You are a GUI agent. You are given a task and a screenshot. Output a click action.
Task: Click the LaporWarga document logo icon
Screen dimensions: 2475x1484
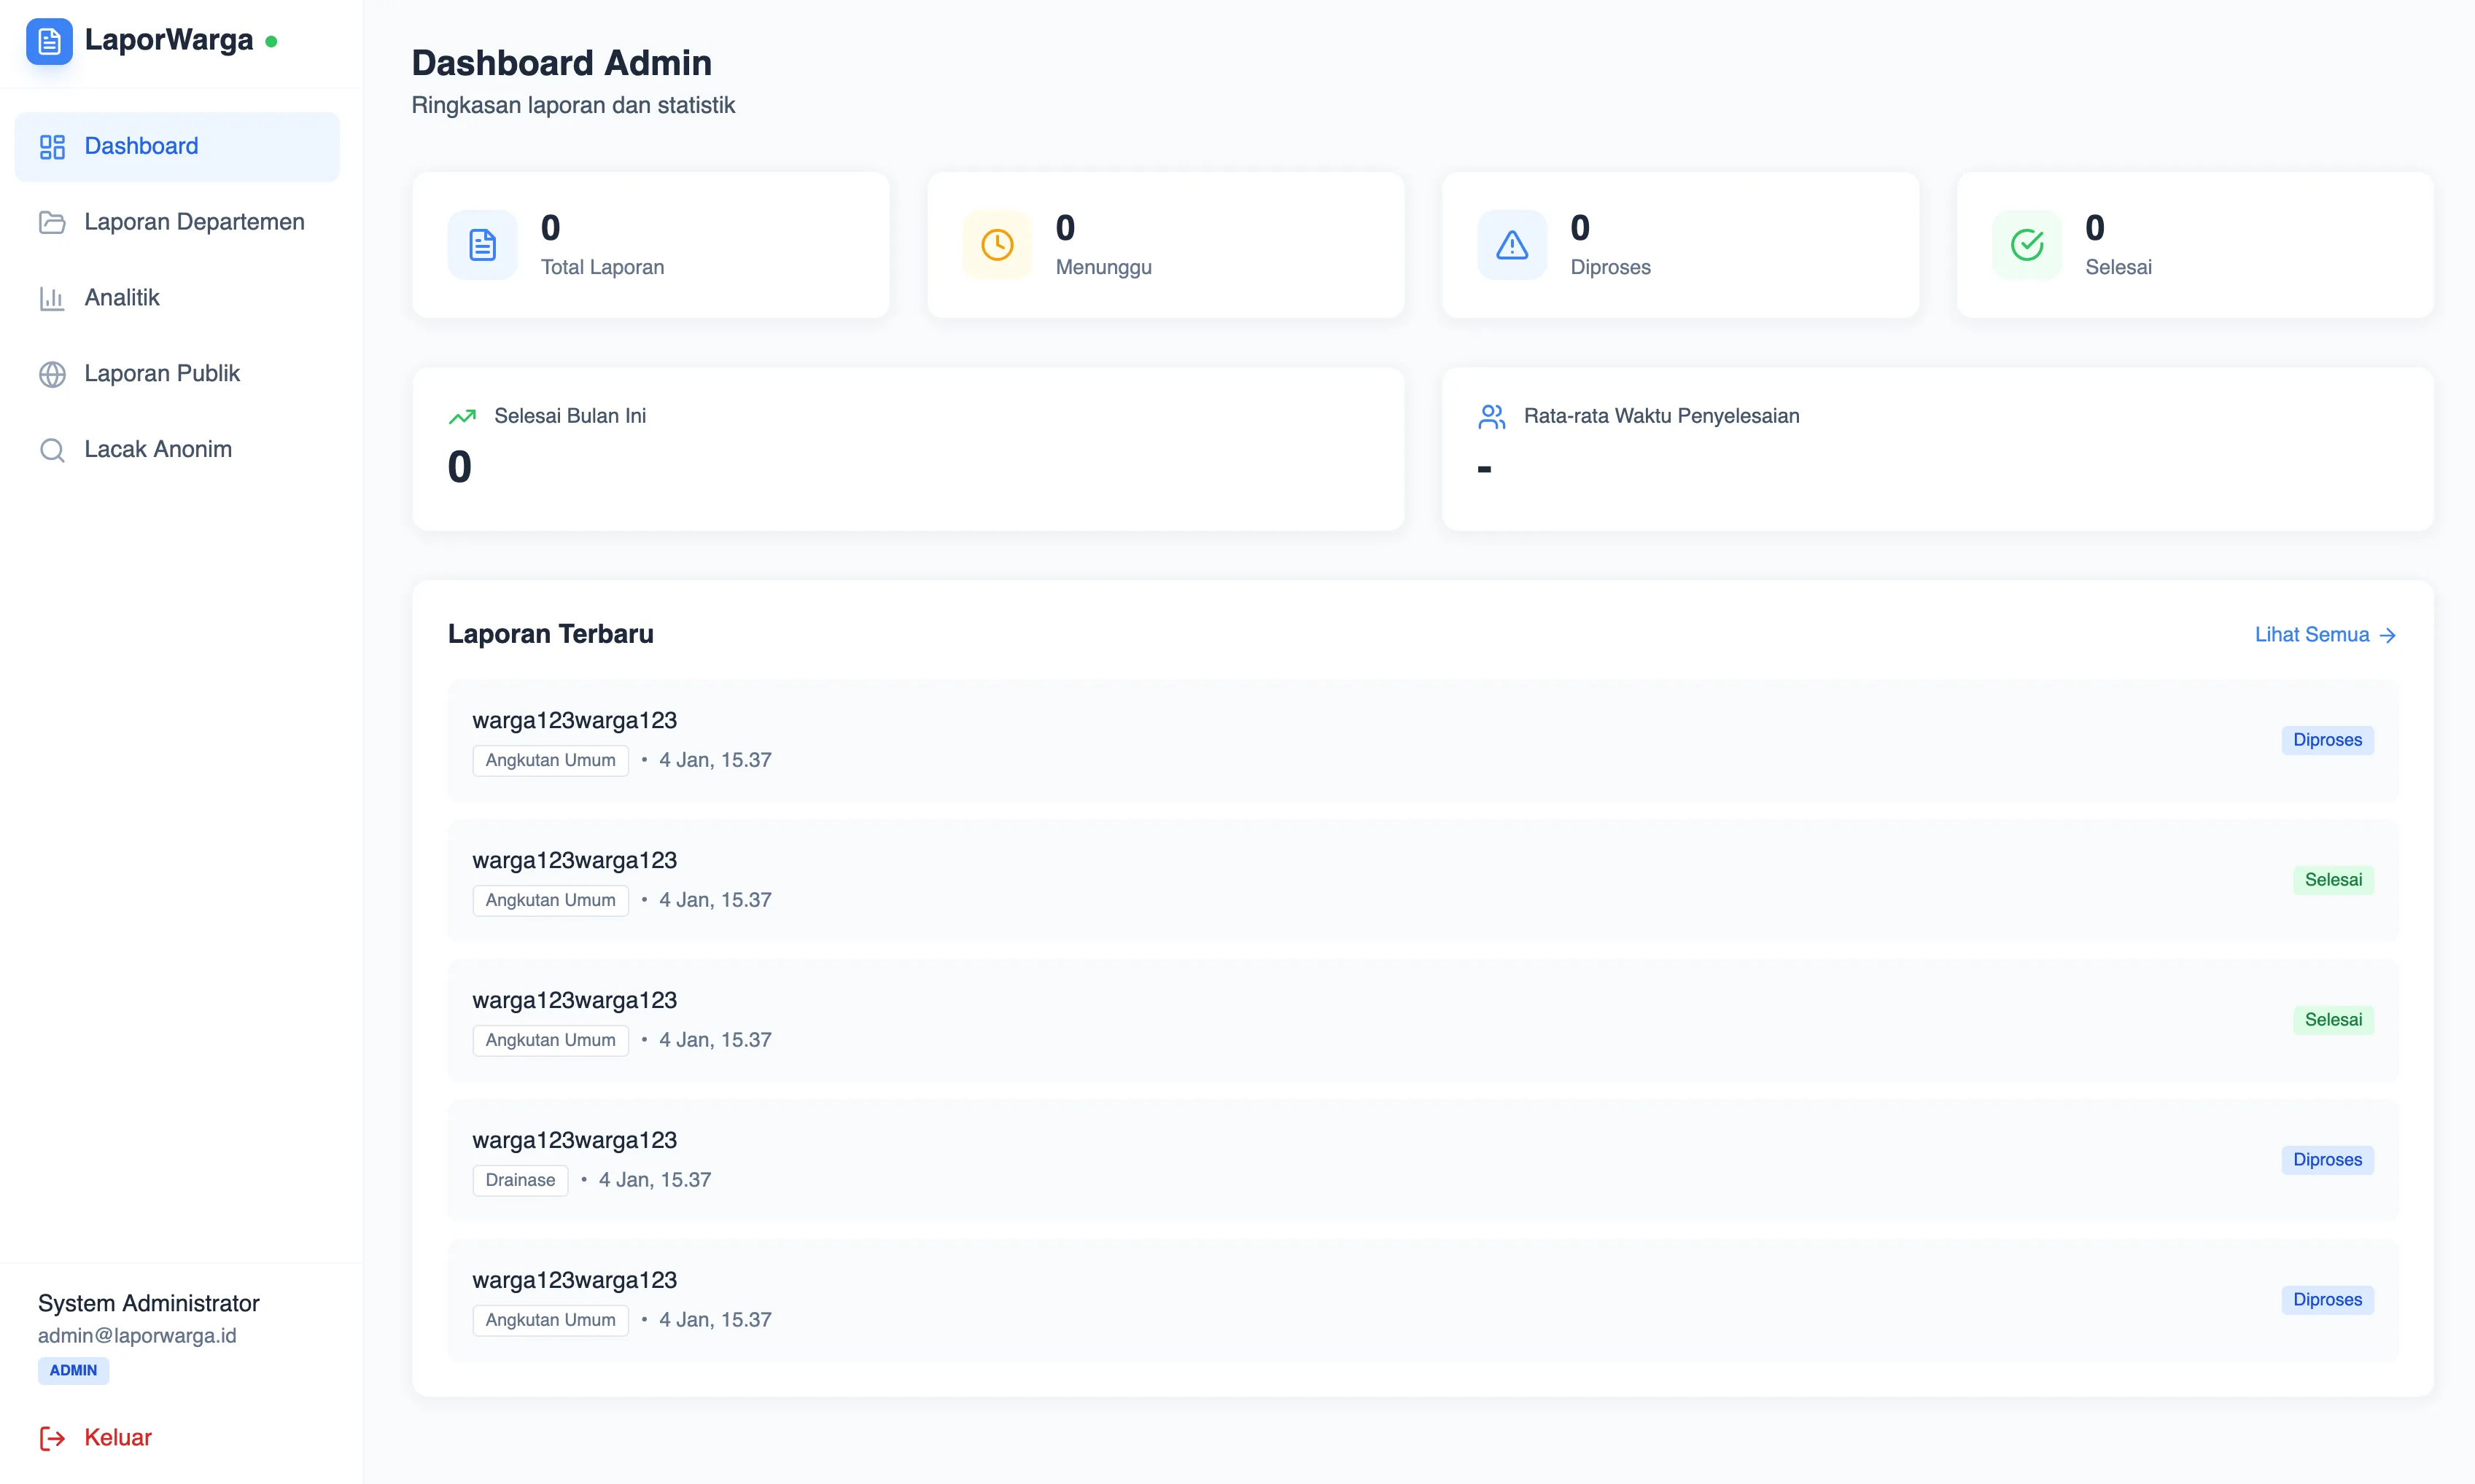point(49,42)
